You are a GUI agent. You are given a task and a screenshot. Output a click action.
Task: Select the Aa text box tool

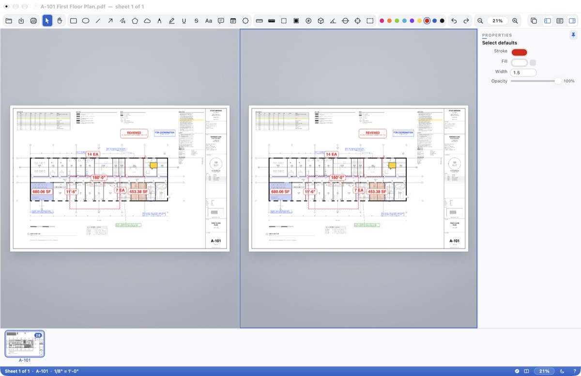209,21
